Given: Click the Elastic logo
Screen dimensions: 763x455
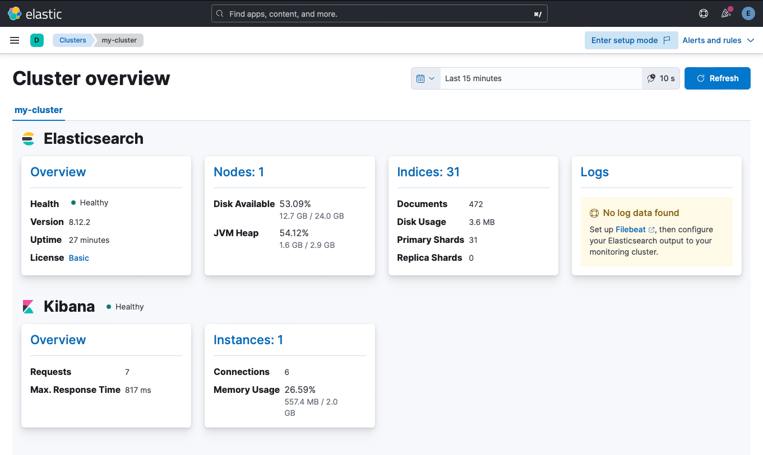Looking at the screenshot, I should [35, 13].
